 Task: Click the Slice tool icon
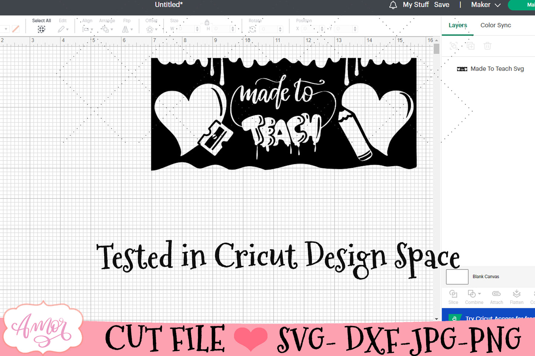click(453, 294)
